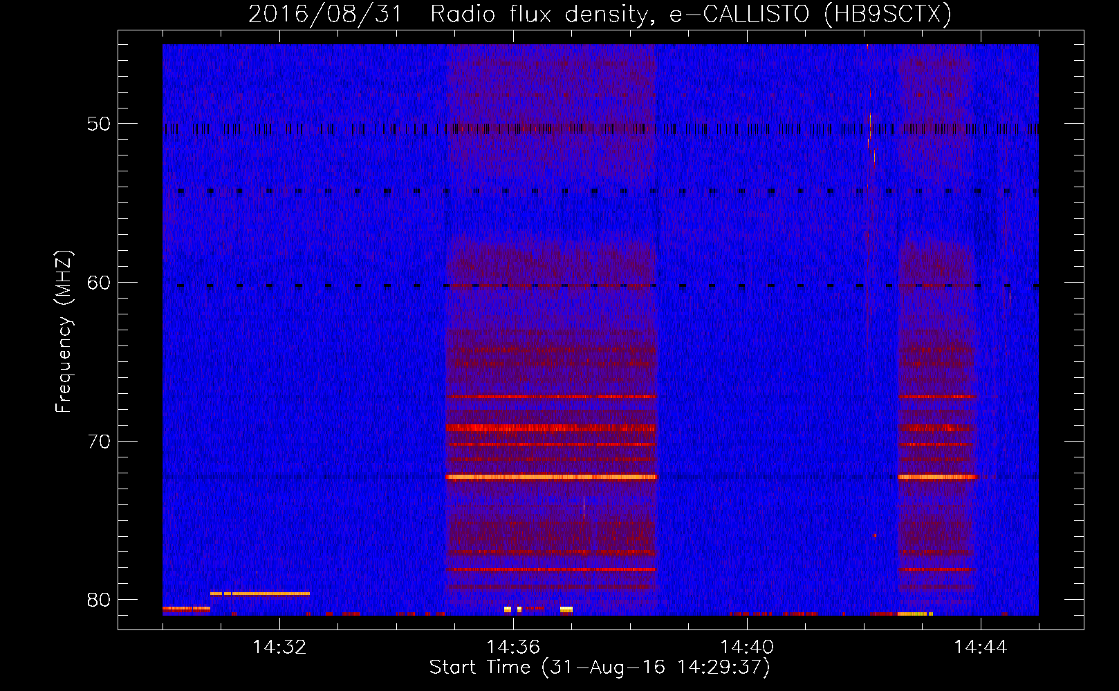Click the '14:32' time tick label
The image size is (1119, 691).
coord(279,647)
